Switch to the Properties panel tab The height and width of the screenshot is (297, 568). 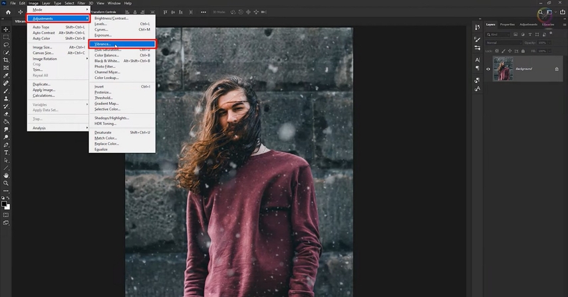point(507,25)
